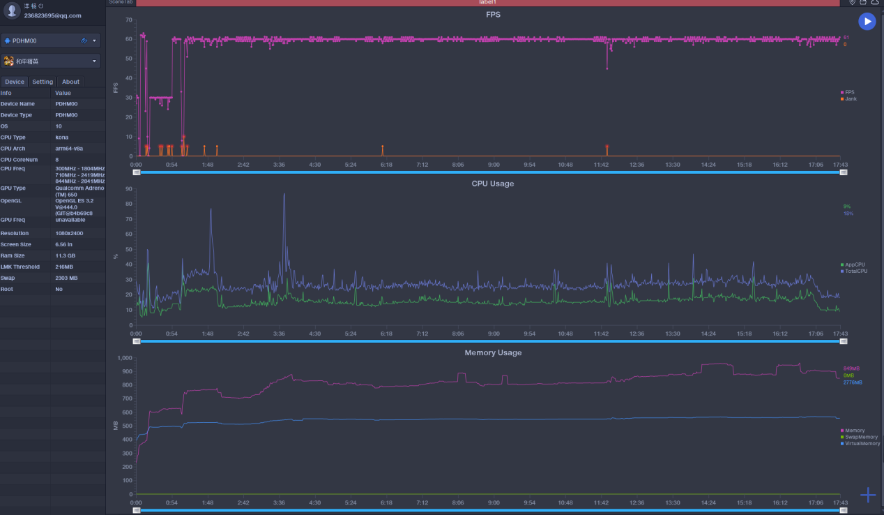Select the CPU Type value kona
Image resolution: width=884 pixels, height=515 pixels.
coord(62,137)
